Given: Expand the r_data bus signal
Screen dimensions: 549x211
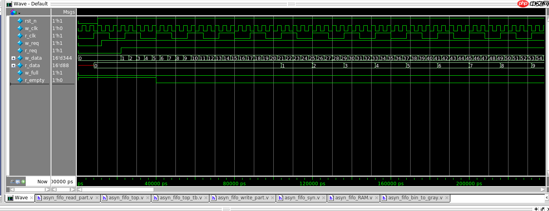Looking at the screenshot, I should tap(13, 66).
